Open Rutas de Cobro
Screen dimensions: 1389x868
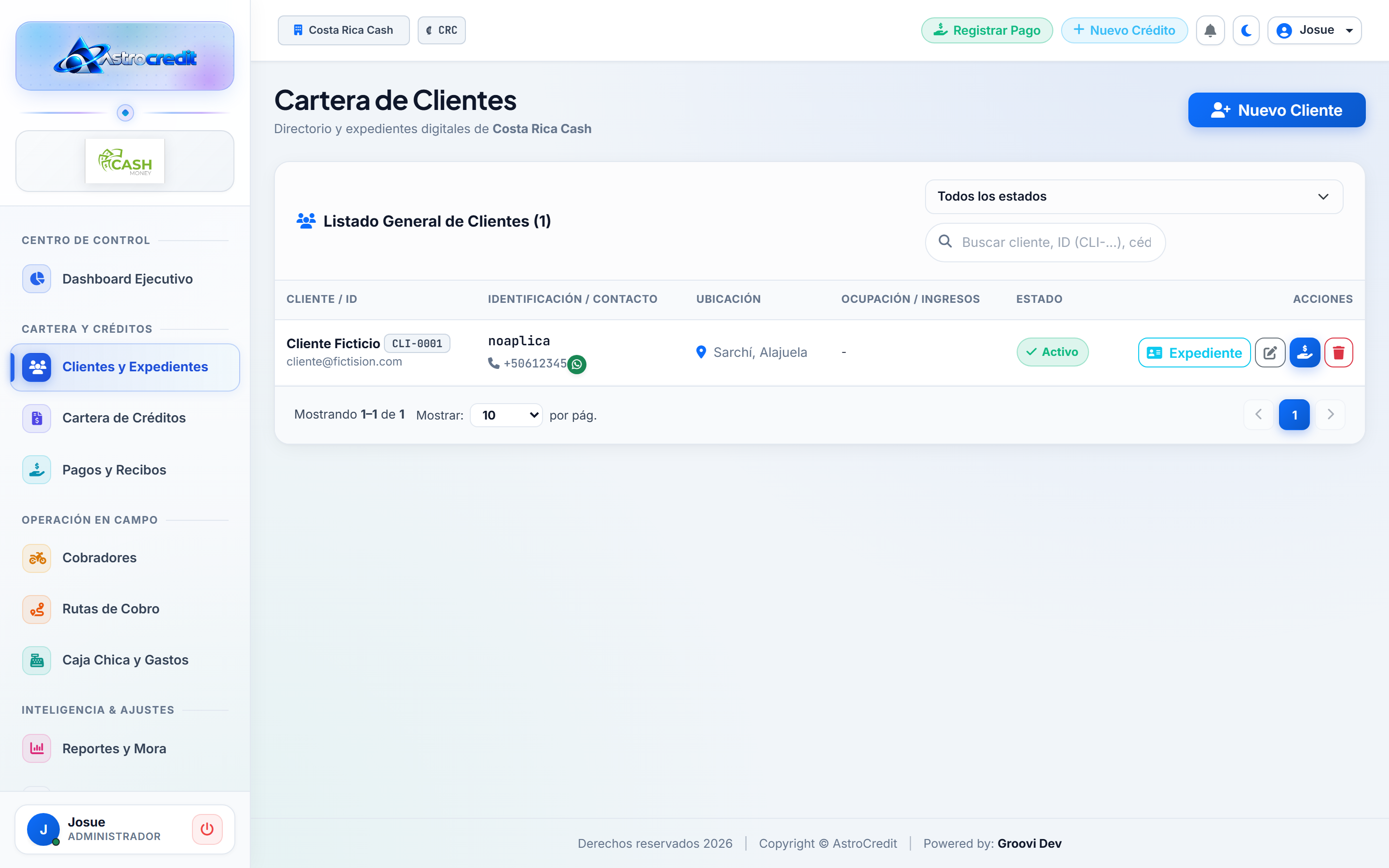(x=124, y=609)
